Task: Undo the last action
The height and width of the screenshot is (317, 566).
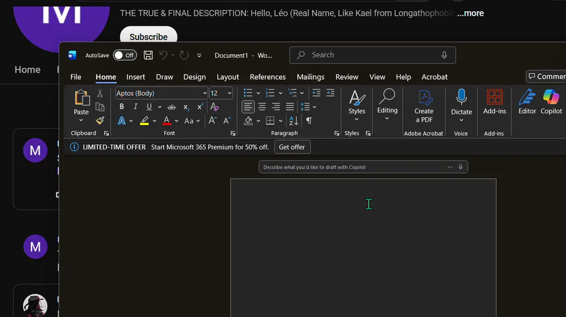Action: click(x=163, y=55)
